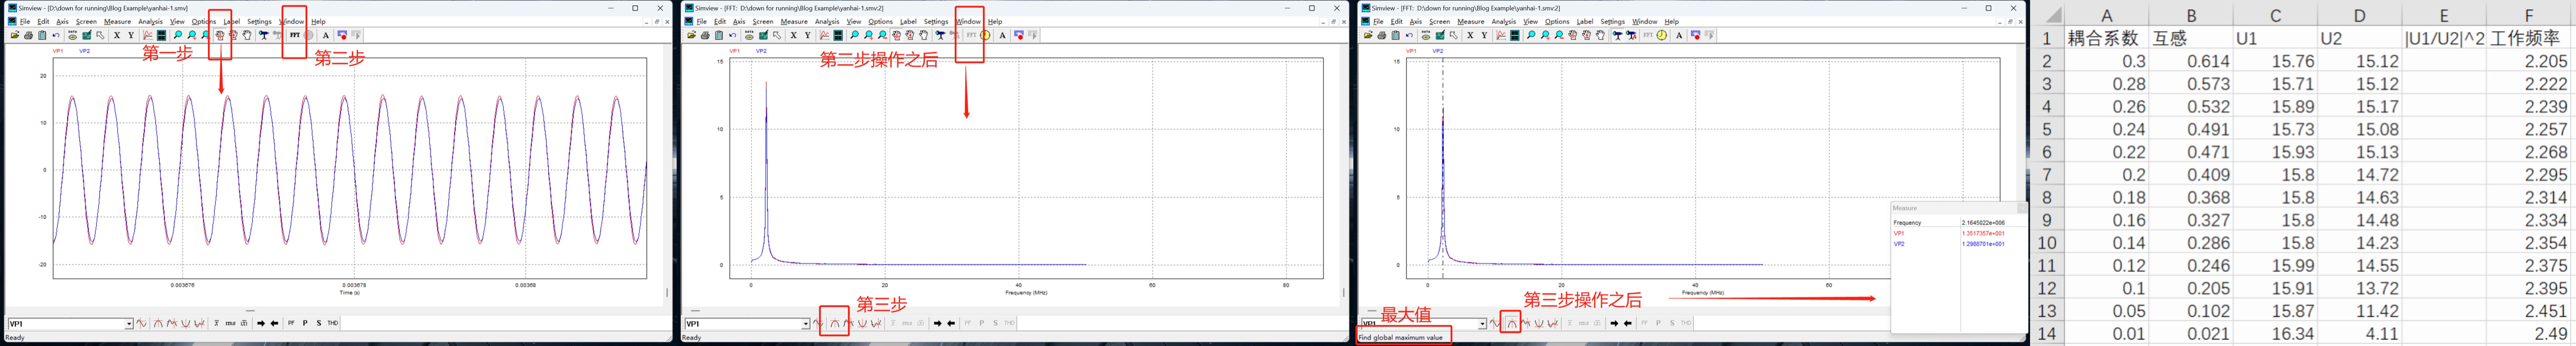The height and width of the screenshot is (346, 2576).
Task: Click the zoom magnifier in middle FFT window toolbar
Action: coord(855,35)
